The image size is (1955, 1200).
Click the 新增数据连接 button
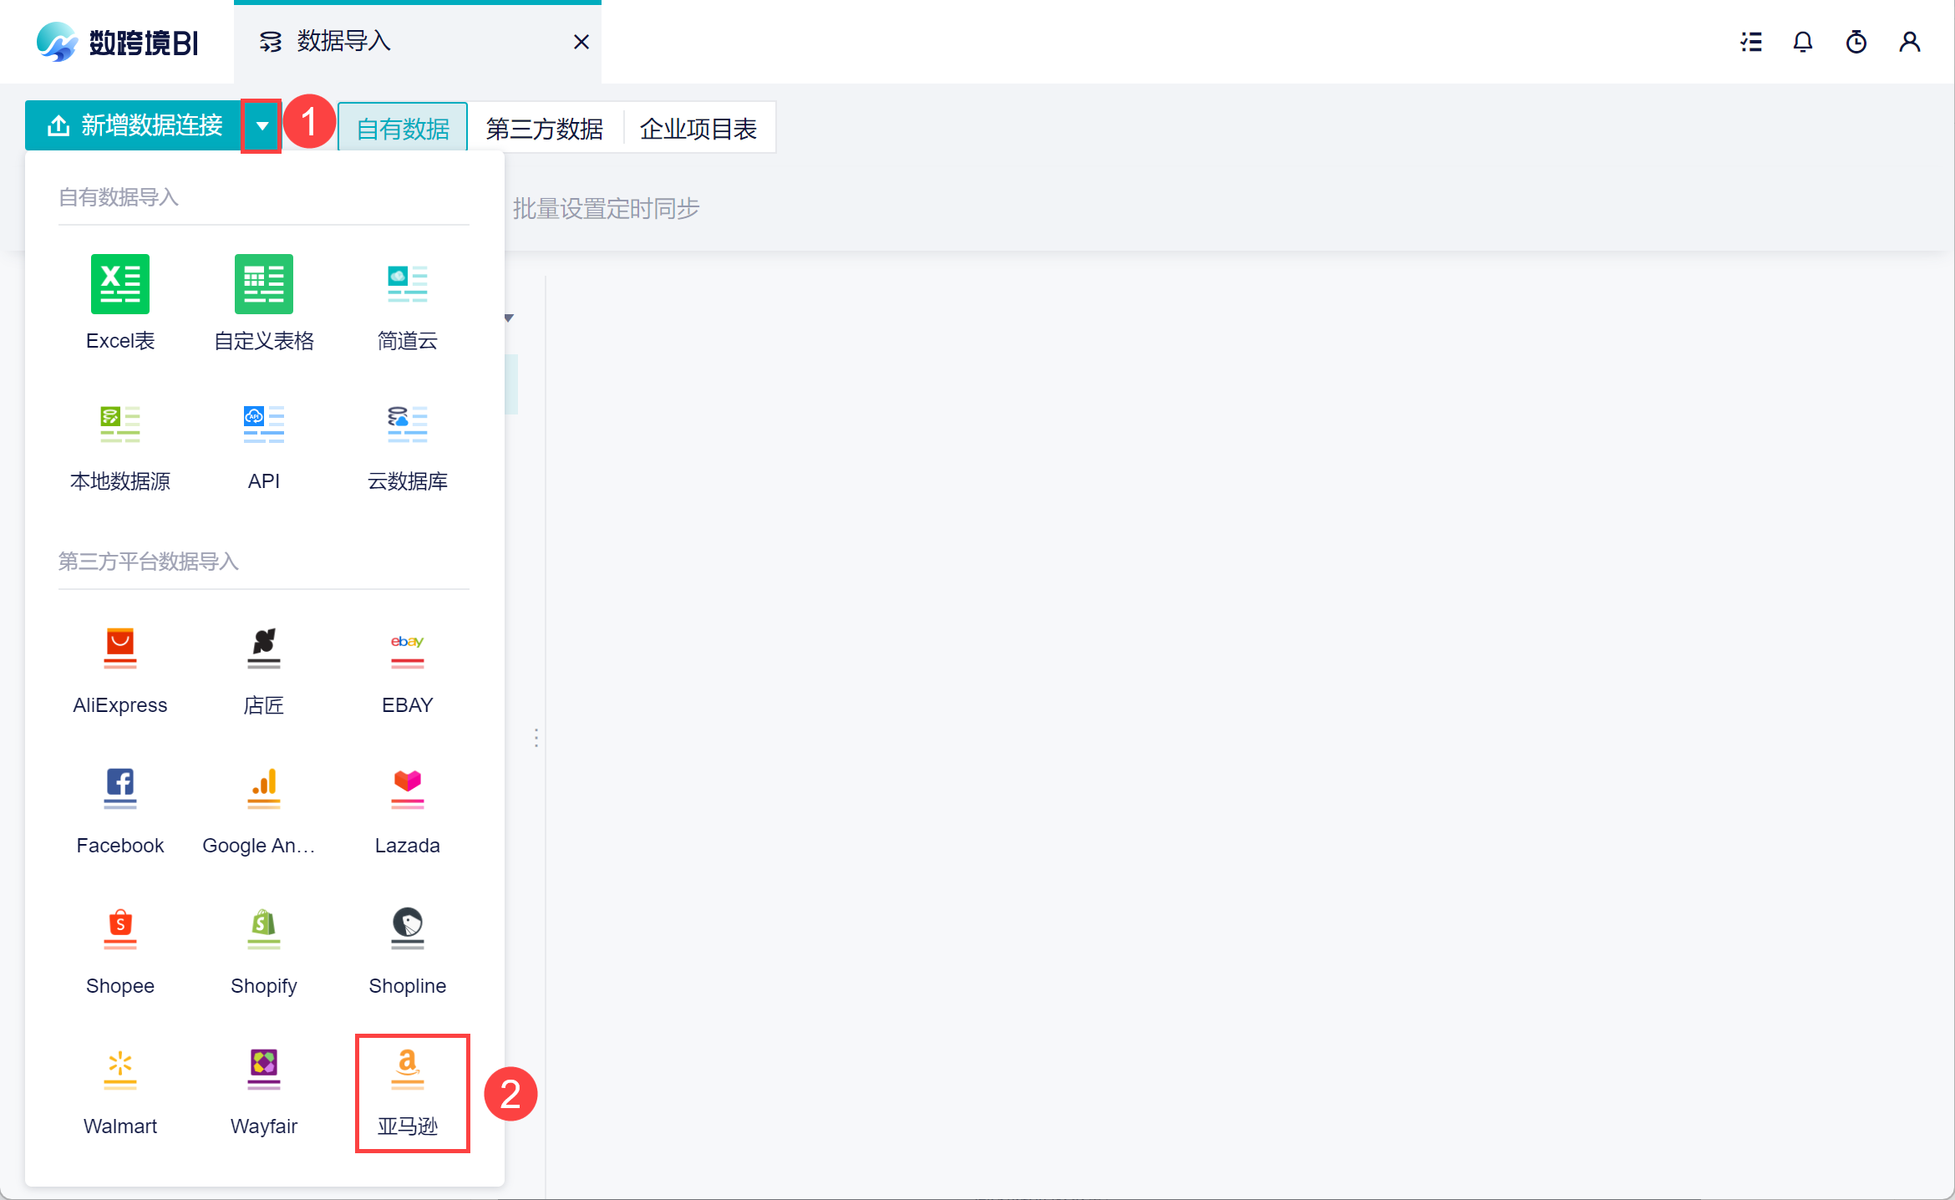pyautogui.click(x=135, y=126)
